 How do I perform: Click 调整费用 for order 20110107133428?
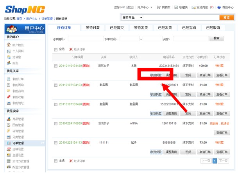(171, 114)
